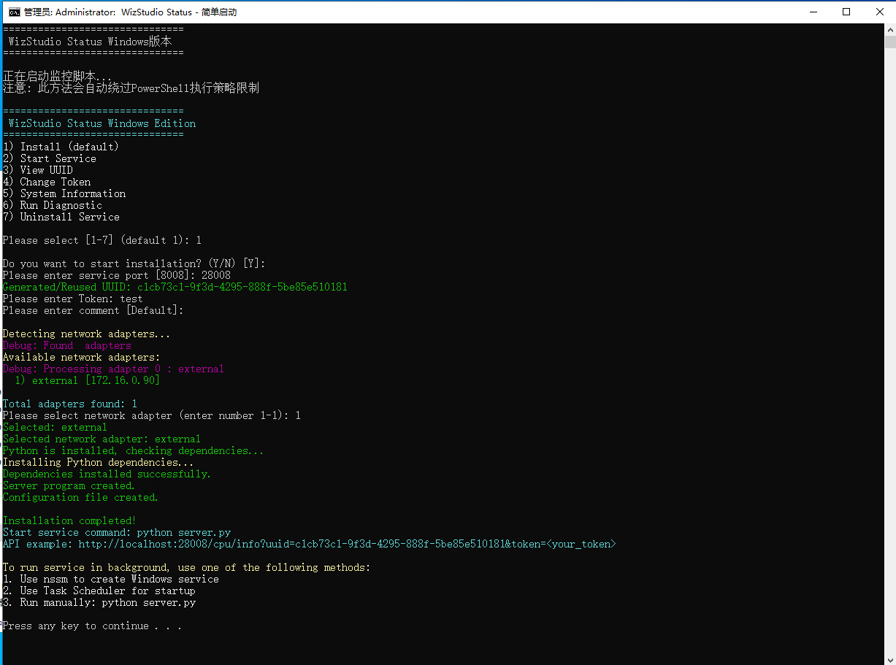896x665 pixels.
Task: Click the 'Press any key to continue' line
Action: [92, 626]
